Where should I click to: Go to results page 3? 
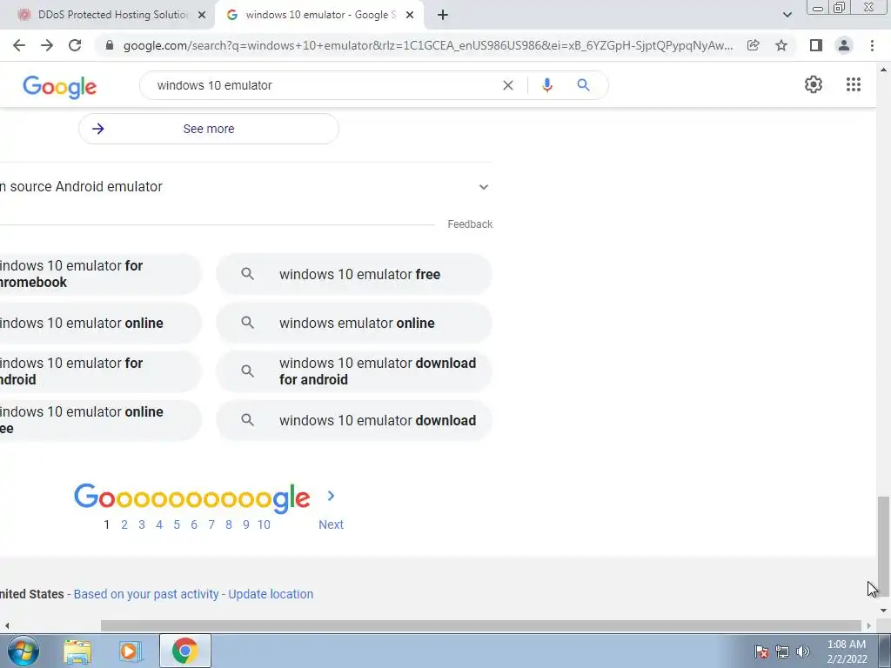(x=142, y=524)
